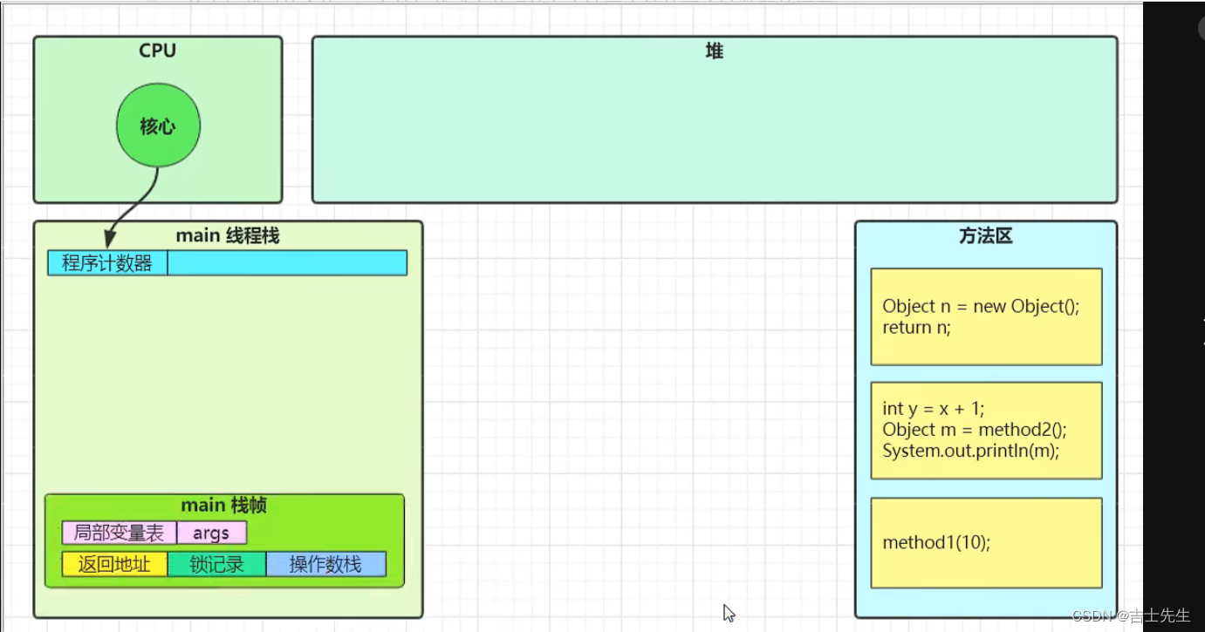This screenshot has height=632, width=1205.
Task: Click the CPU box title
Action: [158, 51]
